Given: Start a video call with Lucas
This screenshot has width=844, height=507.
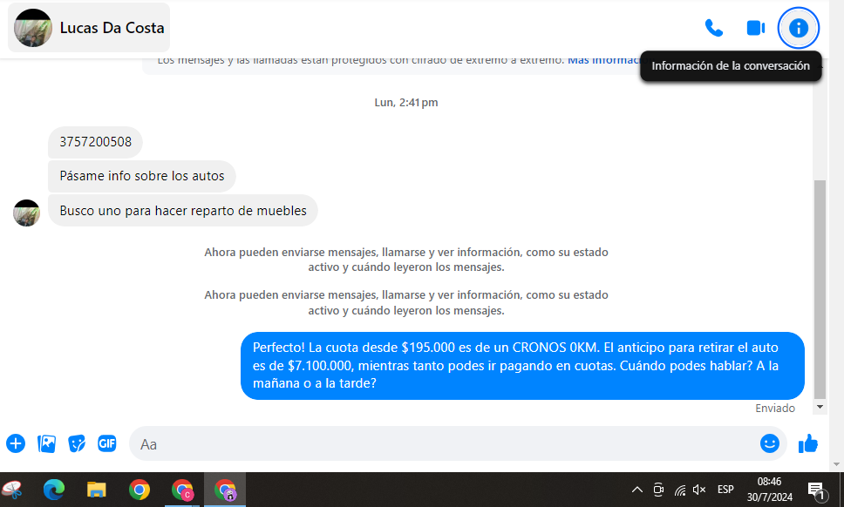Looking at the screenshot, I should point(755,28).
